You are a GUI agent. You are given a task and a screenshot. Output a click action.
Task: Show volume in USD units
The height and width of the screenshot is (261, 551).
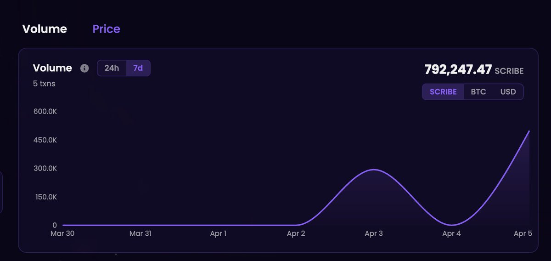pyautogui.click(x=508, y=91)
